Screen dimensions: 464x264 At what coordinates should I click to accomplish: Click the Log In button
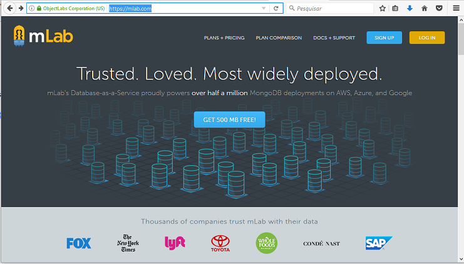[427, 38]
